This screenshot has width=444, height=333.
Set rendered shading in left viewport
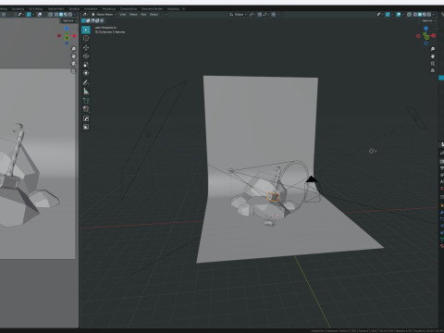point(70,15)
